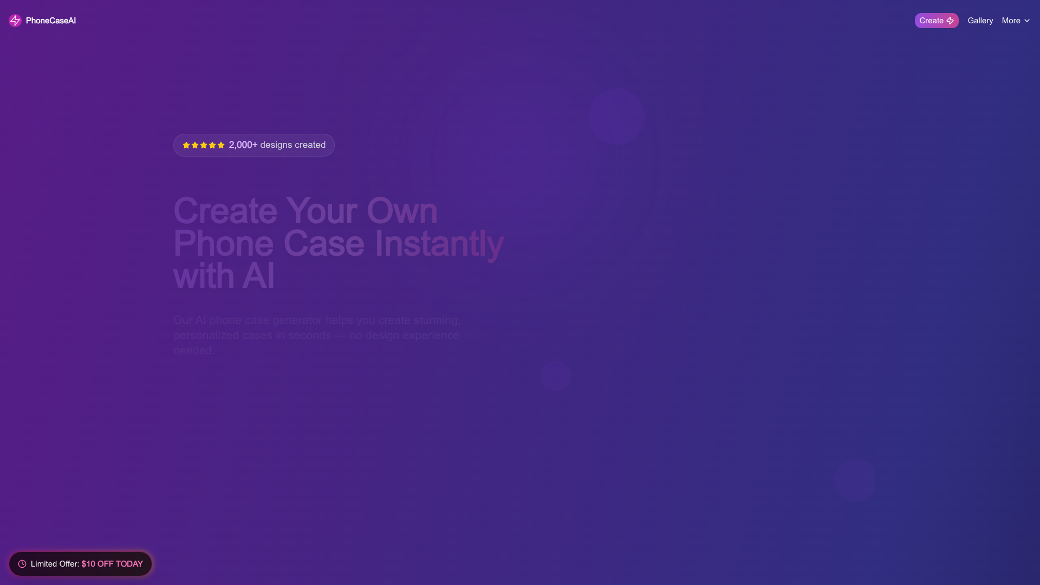Click the AI phone case generator description text
Screen dimensions: 1040x585
click(317, 335)
